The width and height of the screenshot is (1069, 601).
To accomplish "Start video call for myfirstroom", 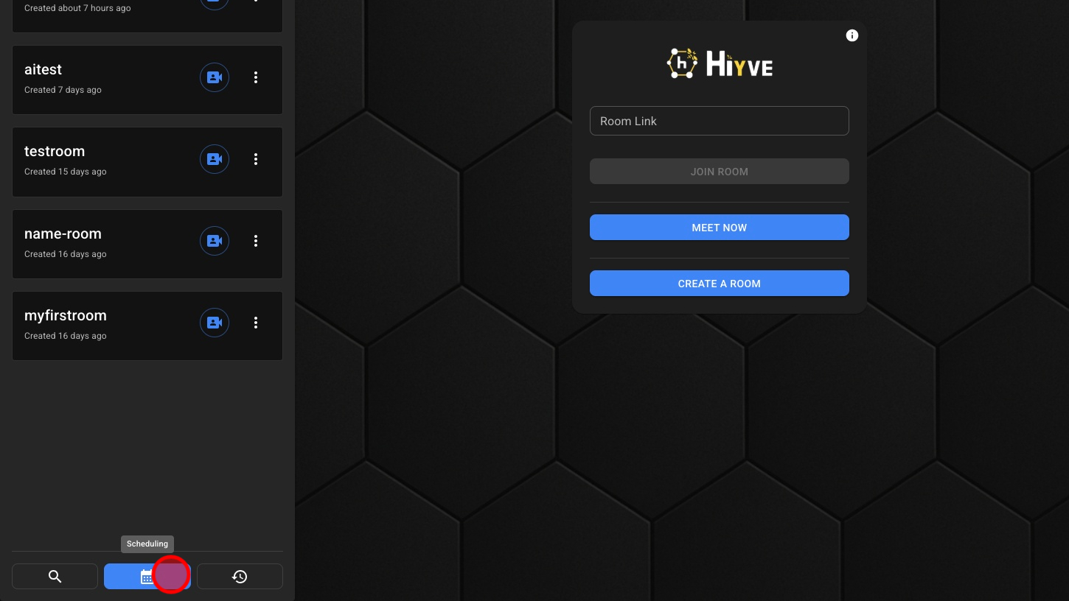I will coord(215,323).
